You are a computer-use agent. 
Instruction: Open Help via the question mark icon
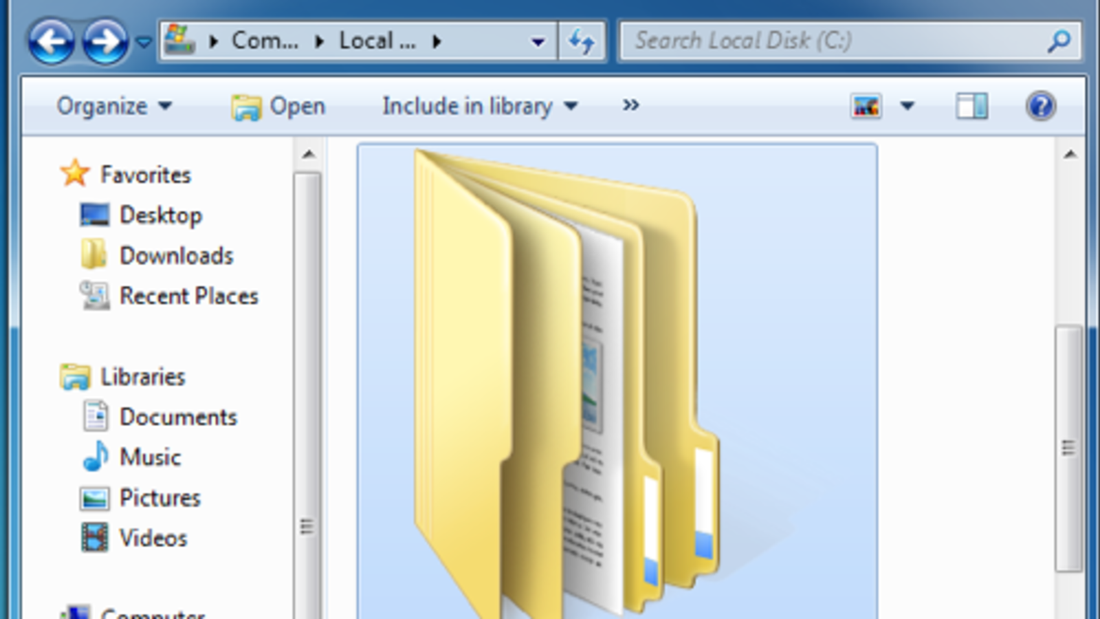1042,106
